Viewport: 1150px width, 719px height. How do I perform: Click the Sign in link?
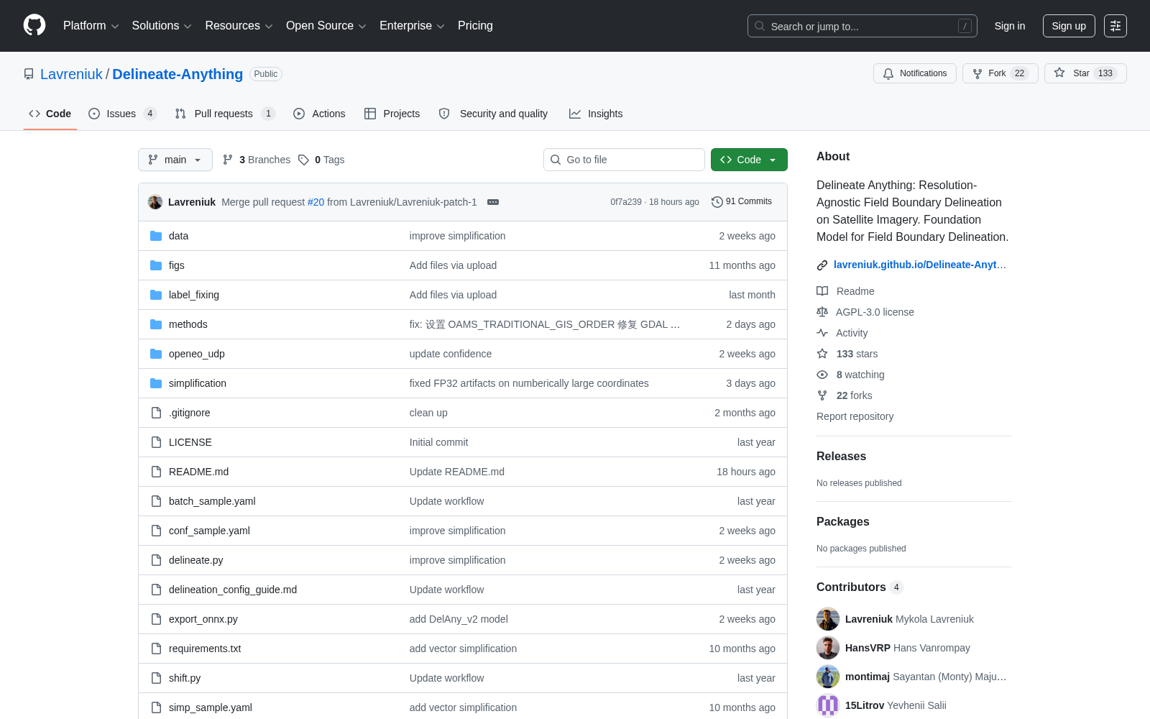point(1010,26)
